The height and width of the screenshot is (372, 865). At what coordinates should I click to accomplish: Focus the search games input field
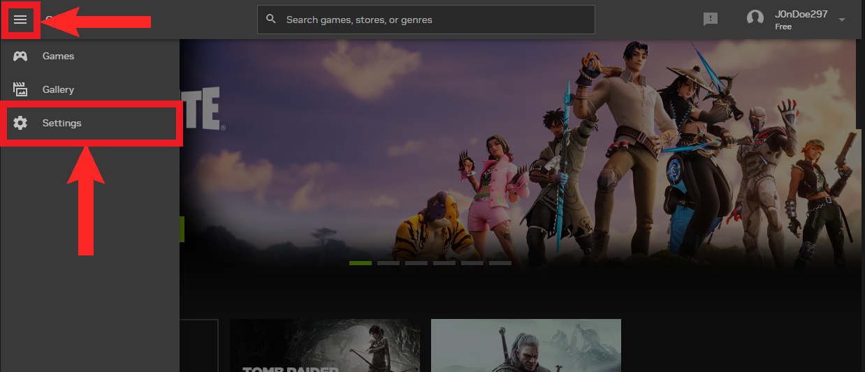(x=426, y=20)
